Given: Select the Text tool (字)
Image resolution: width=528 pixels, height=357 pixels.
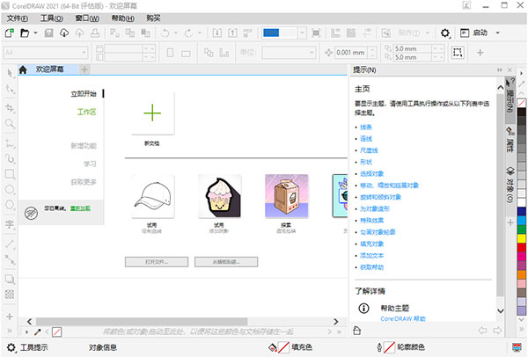Looking at the screenshot, I should pyautogui.click(x=10, y=223).
